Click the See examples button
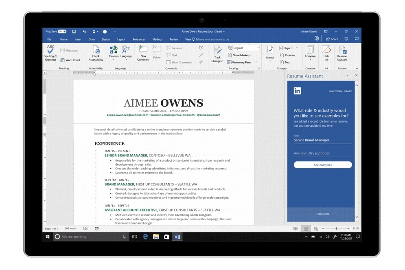The image size is (405, 270). tap(323, 165)
